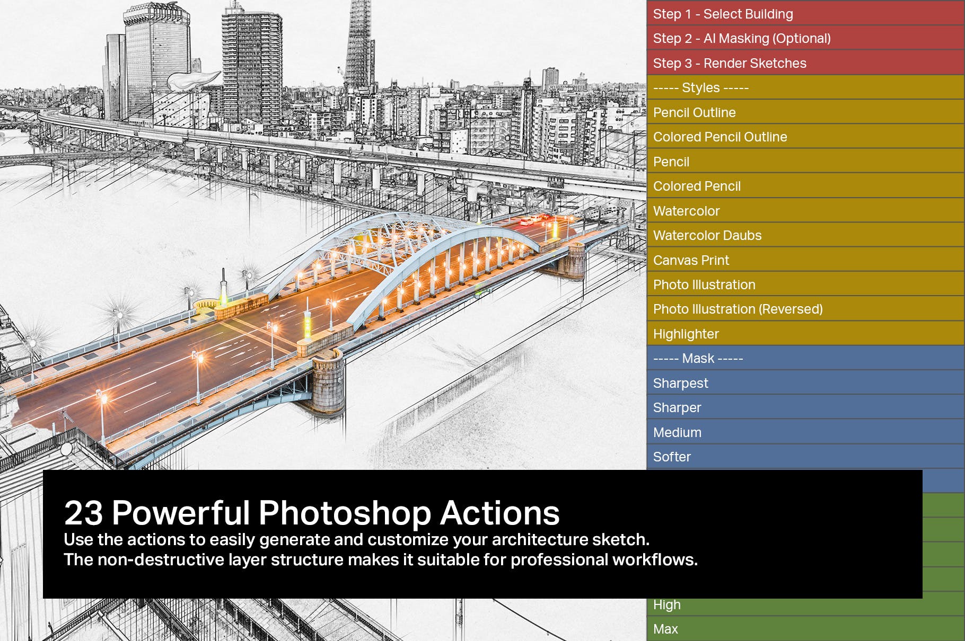Expand the Mask section header

click(x=795, y=359)
